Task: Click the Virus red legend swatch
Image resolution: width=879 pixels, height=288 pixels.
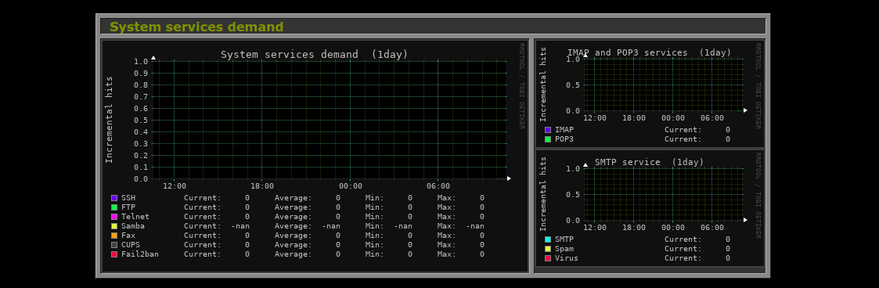Action: (x=548, y=258)
